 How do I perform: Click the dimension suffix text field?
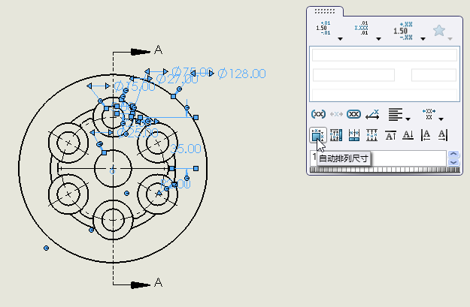point(434,75)
